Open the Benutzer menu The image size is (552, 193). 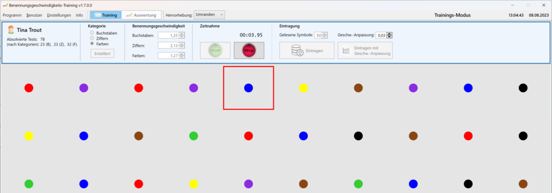(x=34, y=15)
